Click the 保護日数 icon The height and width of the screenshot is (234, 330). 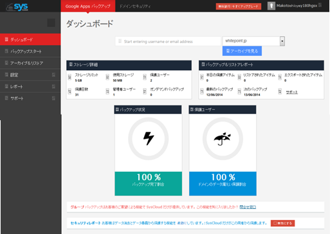pos(69,91)
